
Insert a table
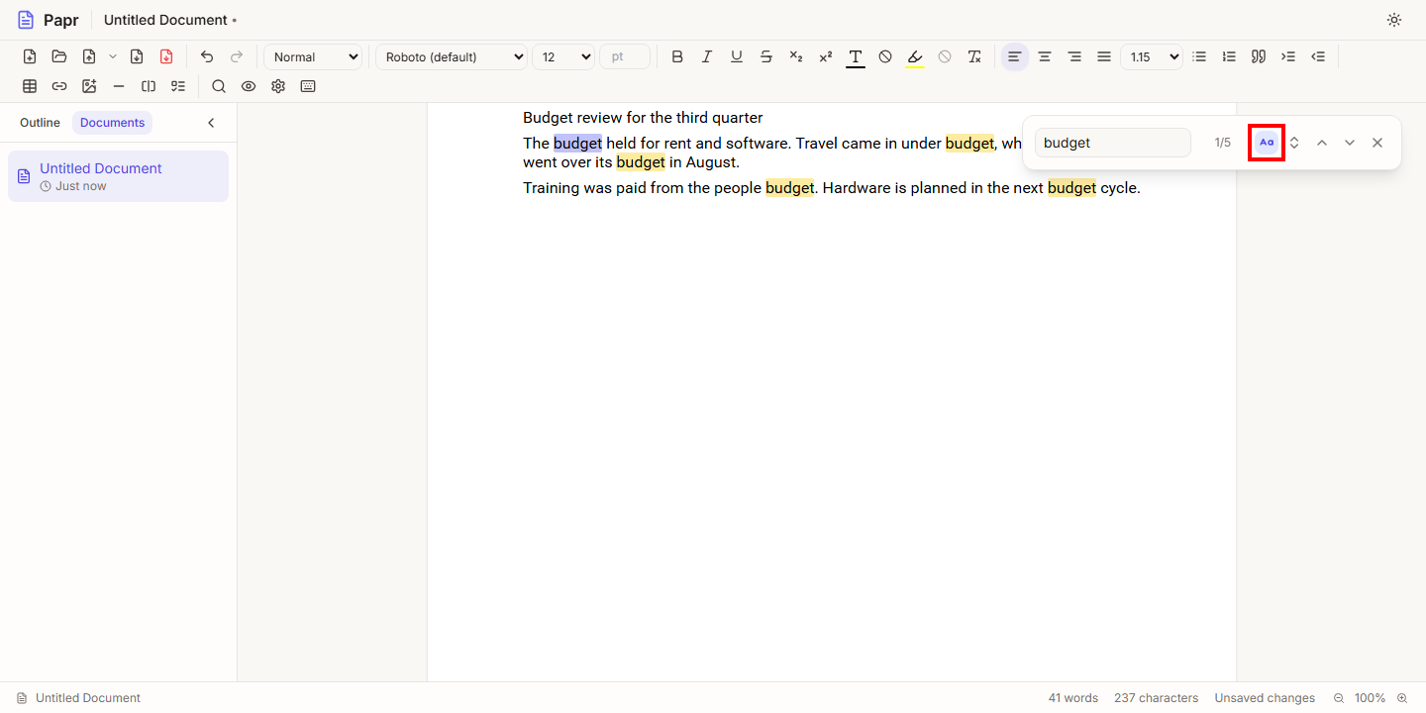point(30,86)
